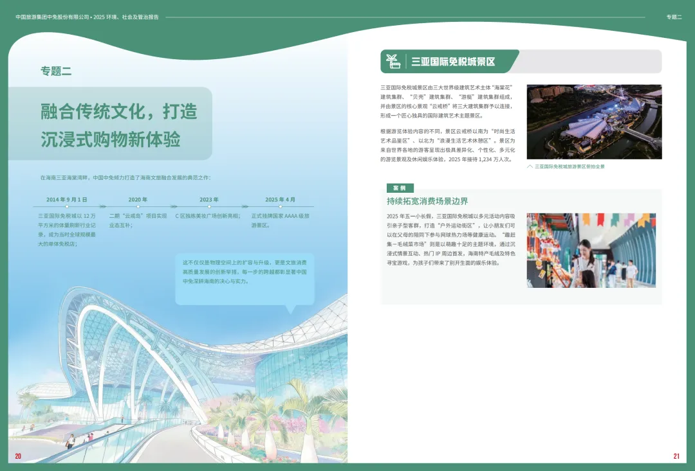Image resolution: width=695 pixels, height=471 pixels.
Task: Click the speech bubble text 这不仅仅是物理空间上的扩容与升级
Action: click(245, 272)
